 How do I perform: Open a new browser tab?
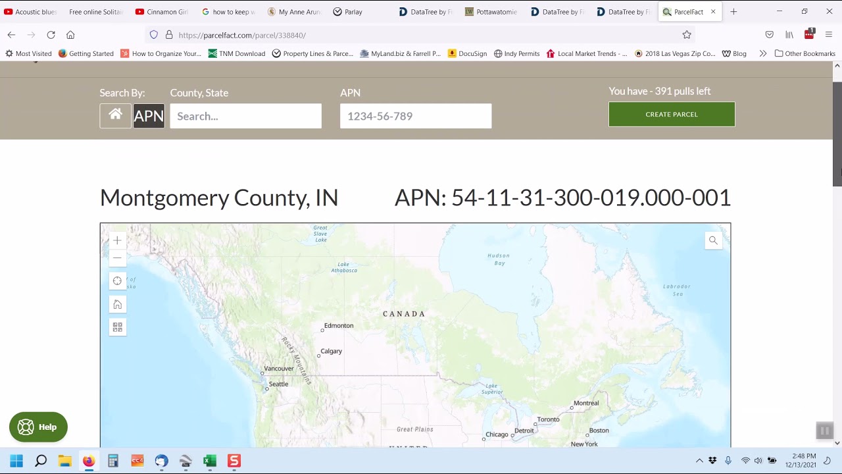click(733, 12)
